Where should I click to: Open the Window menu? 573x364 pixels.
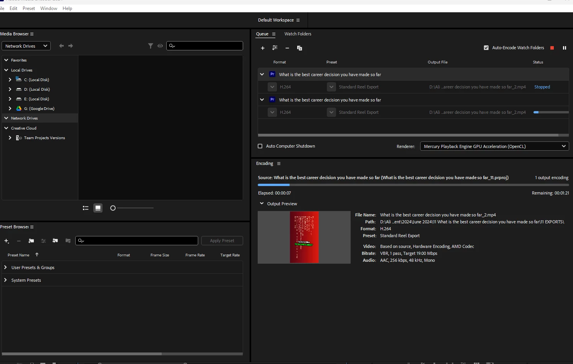(49, 8)
